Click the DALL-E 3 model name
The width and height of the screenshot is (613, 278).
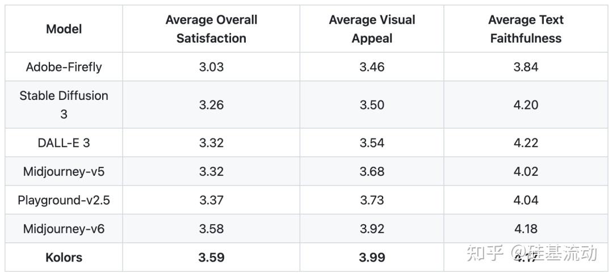pos(64,143)
